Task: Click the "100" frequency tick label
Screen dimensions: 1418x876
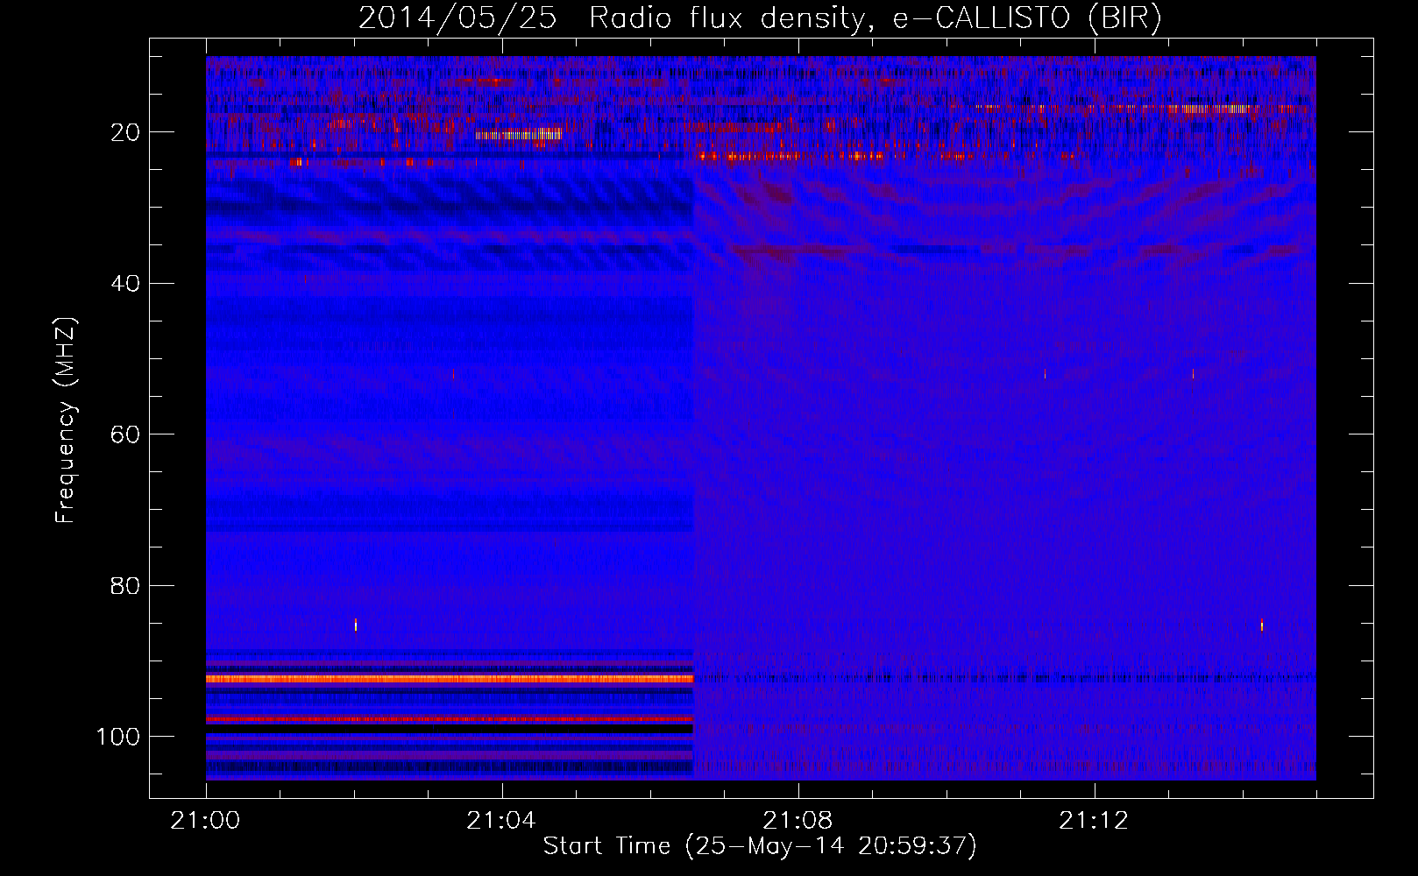Action: click(118, 737)
